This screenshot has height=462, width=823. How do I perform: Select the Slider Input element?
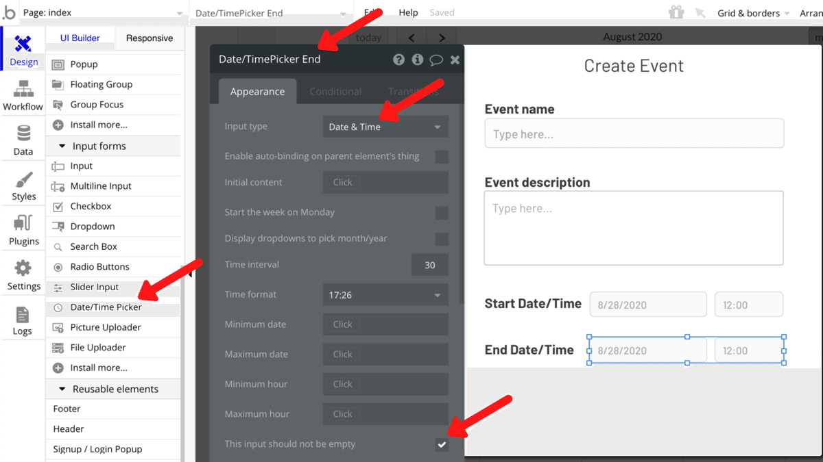114,287
